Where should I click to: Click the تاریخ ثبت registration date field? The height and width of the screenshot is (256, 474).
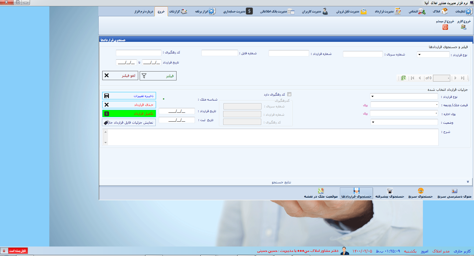(177, 120)
